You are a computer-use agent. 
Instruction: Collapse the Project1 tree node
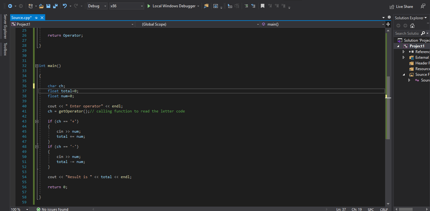398,46
